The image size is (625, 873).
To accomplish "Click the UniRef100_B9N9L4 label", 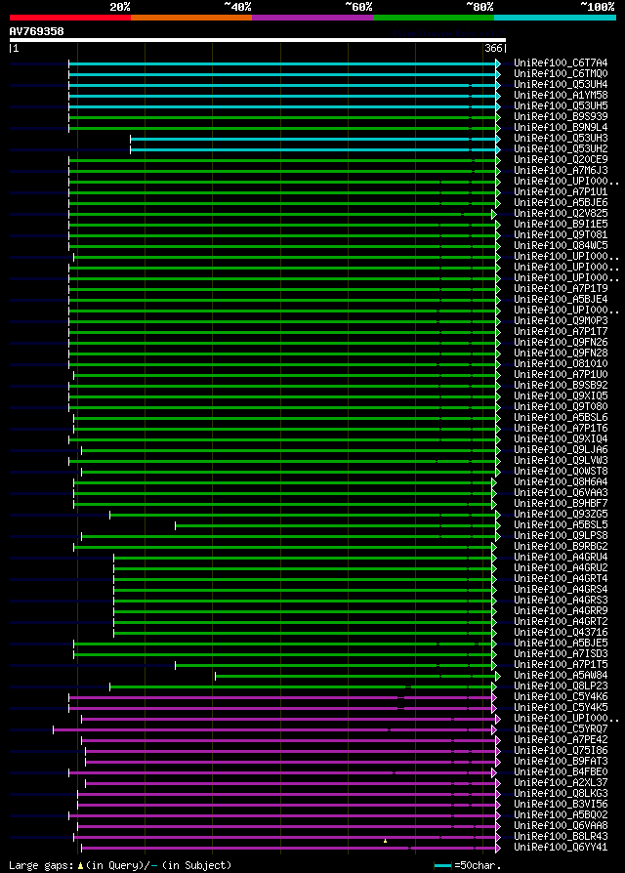I will pyautogui.click(x=561, y=128).
